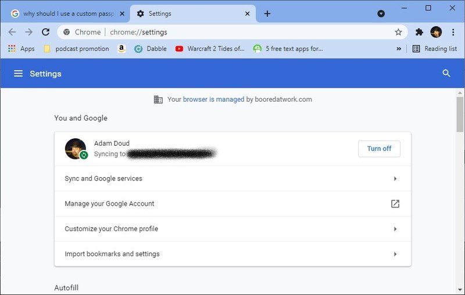This screenshot has height=295, width=465.
Task: Open the Reading list
Action: tap(435, 49)
